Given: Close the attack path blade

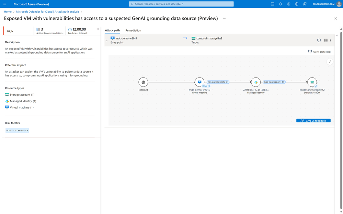Looking at the screenshot, I should 336,19.
